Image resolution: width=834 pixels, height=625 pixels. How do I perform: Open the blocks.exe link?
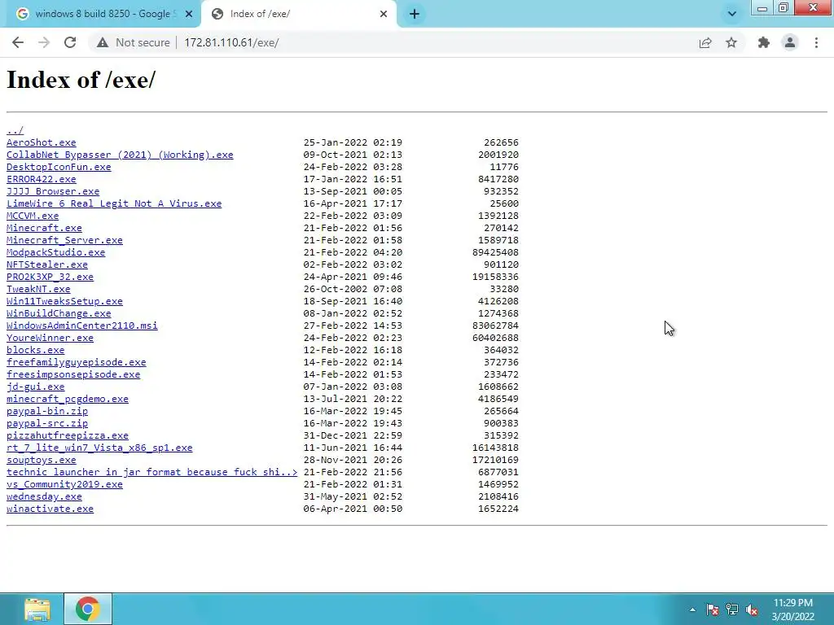(35, 350)
